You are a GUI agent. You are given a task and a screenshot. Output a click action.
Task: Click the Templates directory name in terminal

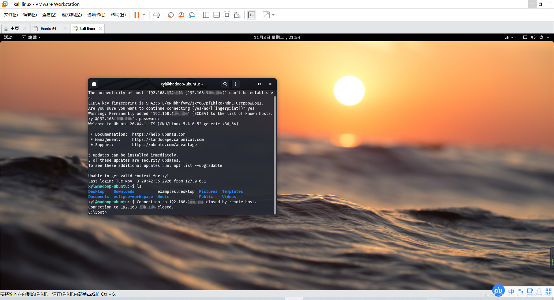[x=233, y=192]
